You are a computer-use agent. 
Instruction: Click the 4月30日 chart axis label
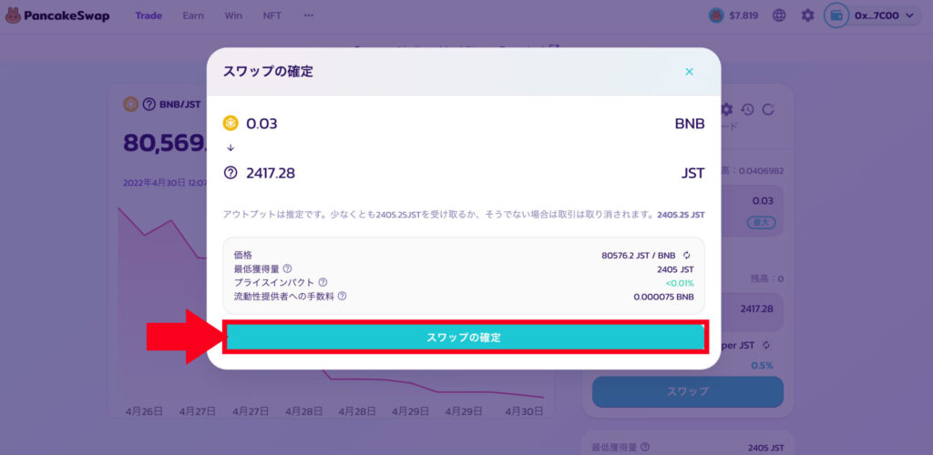pyautogui.click(x=524, y=411)
